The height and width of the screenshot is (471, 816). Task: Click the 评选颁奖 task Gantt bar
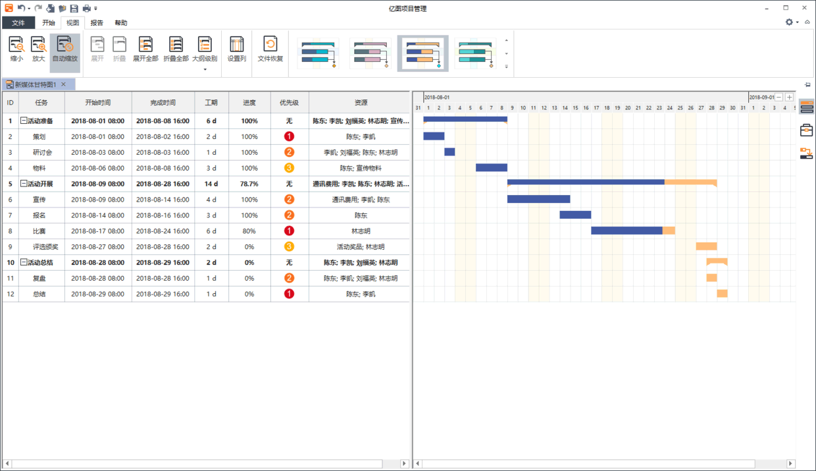(x=706, y=246)
